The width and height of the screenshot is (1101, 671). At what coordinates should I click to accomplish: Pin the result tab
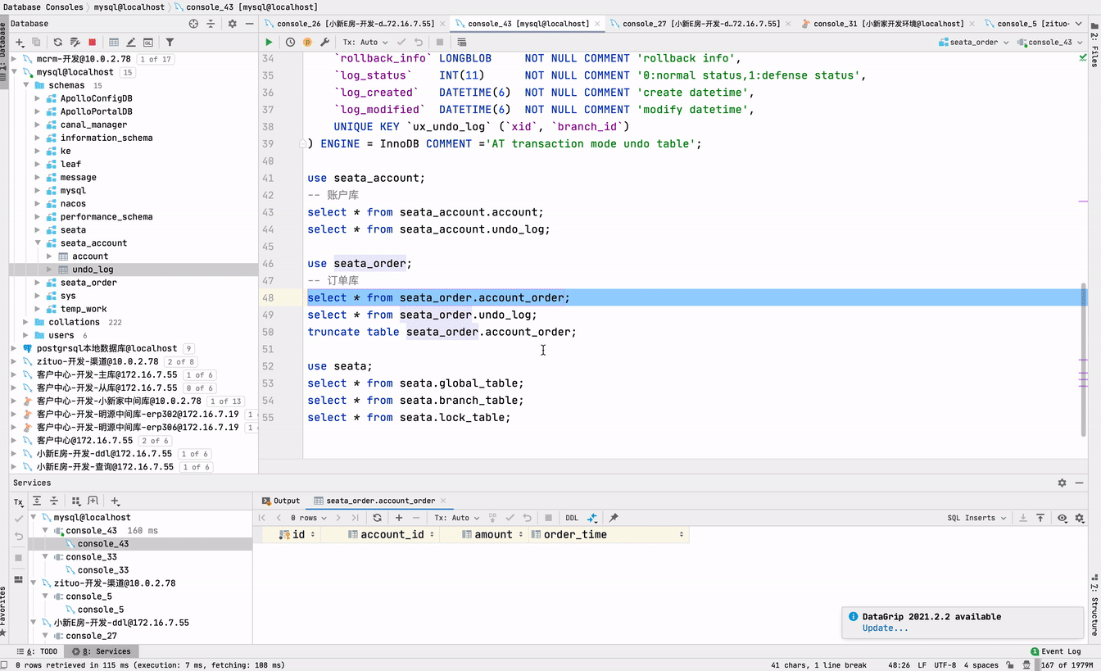point(614,518)
